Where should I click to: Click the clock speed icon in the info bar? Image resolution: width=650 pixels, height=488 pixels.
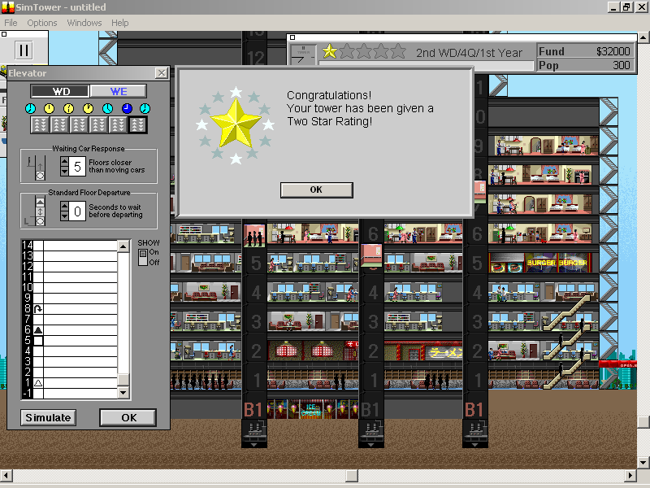(303, 55)
